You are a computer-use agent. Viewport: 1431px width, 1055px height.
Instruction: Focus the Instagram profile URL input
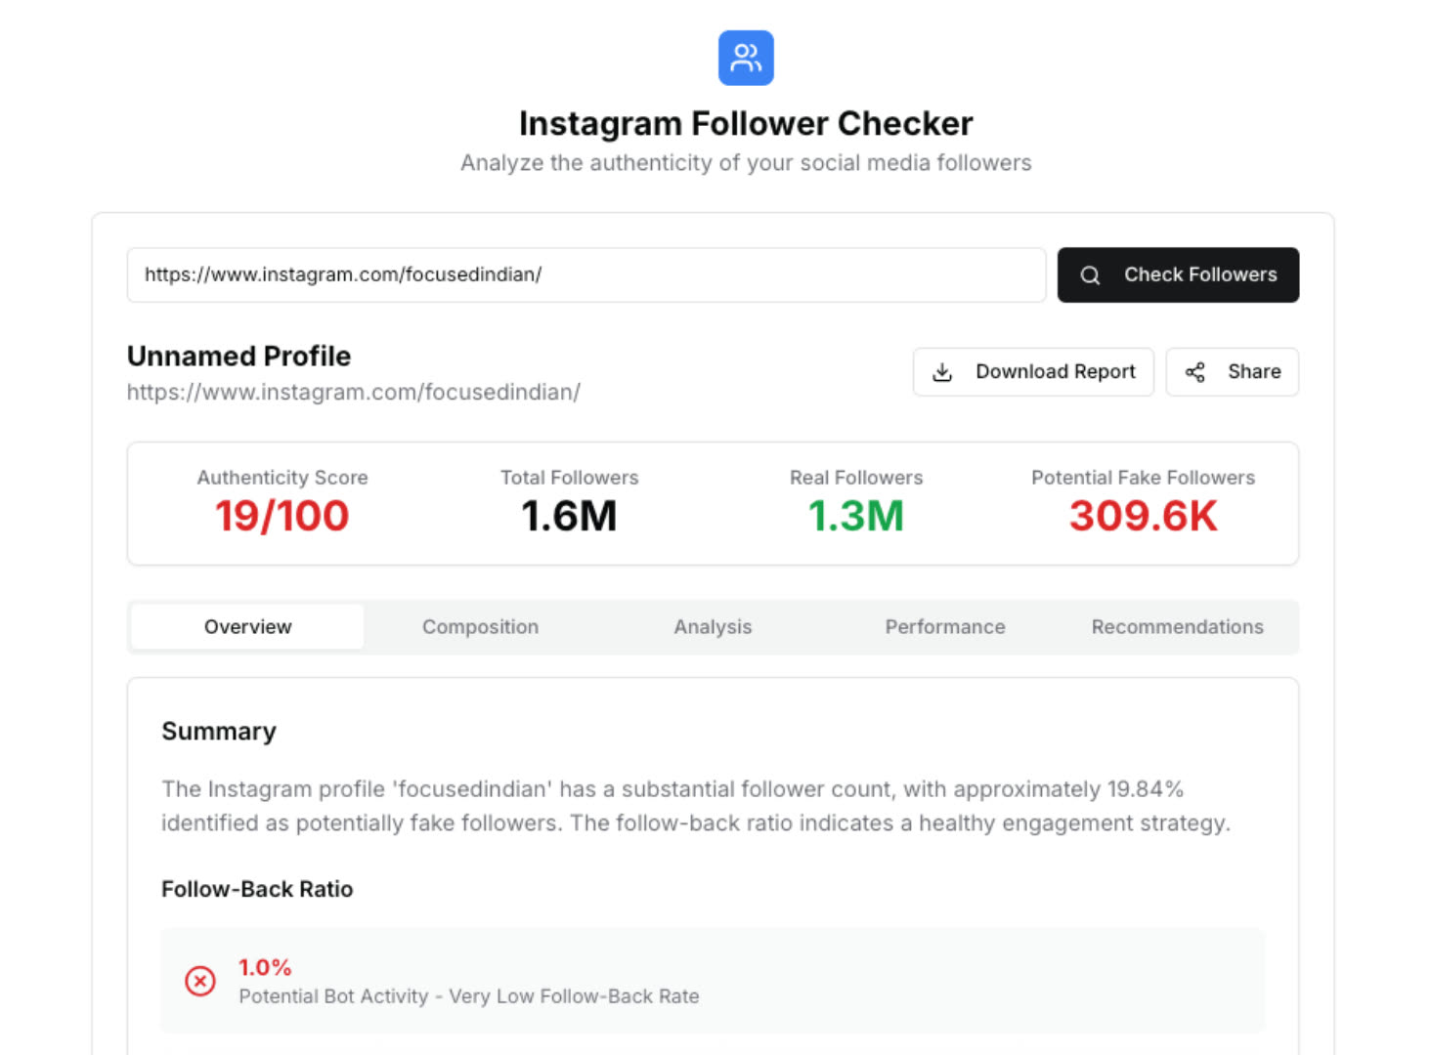[586, 275]
